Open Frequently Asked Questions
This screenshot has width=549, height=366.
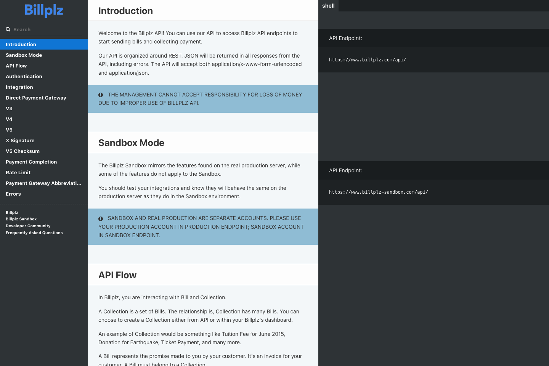(x=34, y=233)
